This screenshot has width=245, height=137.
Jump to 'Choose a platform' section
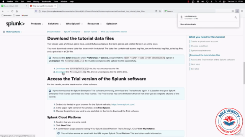point(199,46)
